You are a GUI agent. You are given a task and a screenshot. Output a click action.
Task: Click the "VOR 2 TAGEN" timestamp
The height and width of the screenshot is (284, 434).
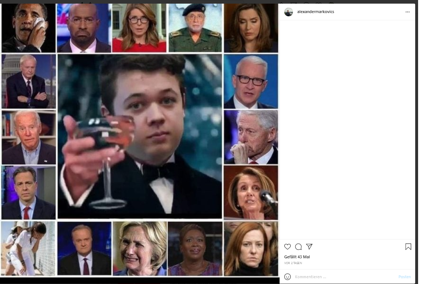(x=293, y=263)
